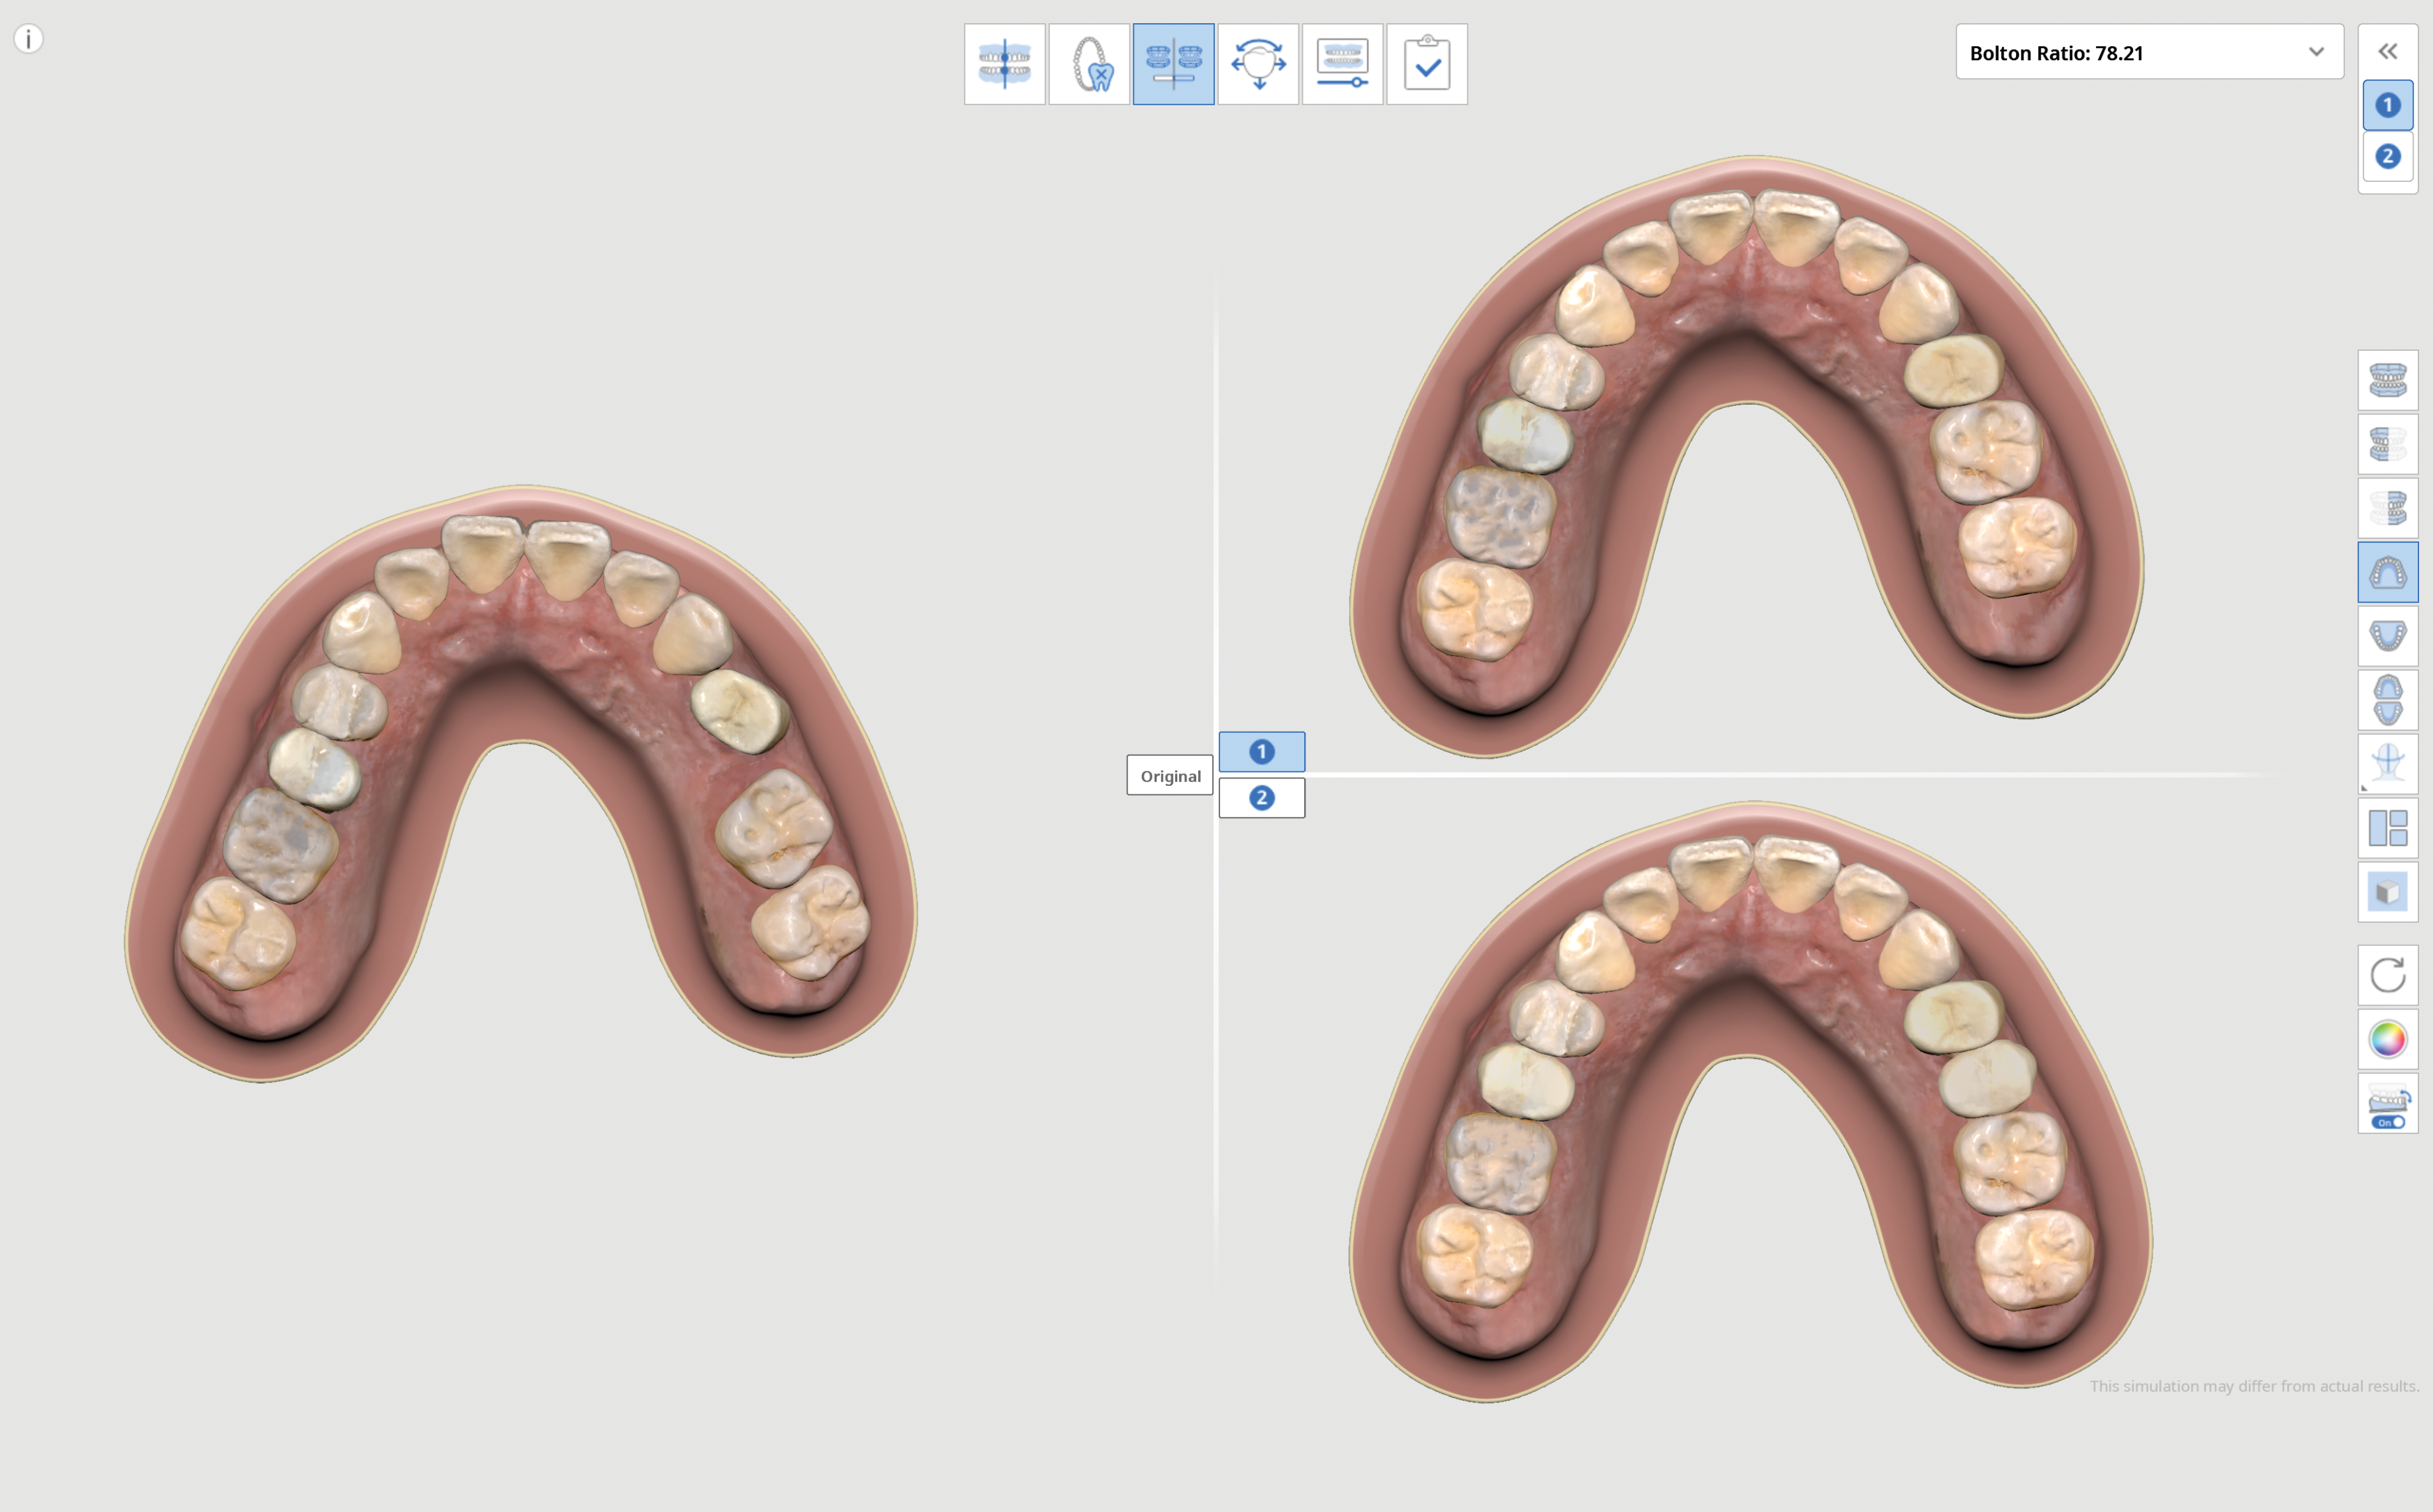Image resolution: width=2433 pixels, height=1512 pixels.
Task: Enable the perspective cube view
Action: (x=2388, y=891)
